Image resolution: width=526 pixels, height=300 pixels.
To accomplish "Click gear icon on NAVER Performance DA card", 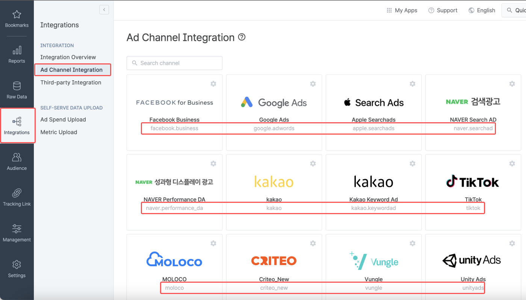I will point(213,163).
